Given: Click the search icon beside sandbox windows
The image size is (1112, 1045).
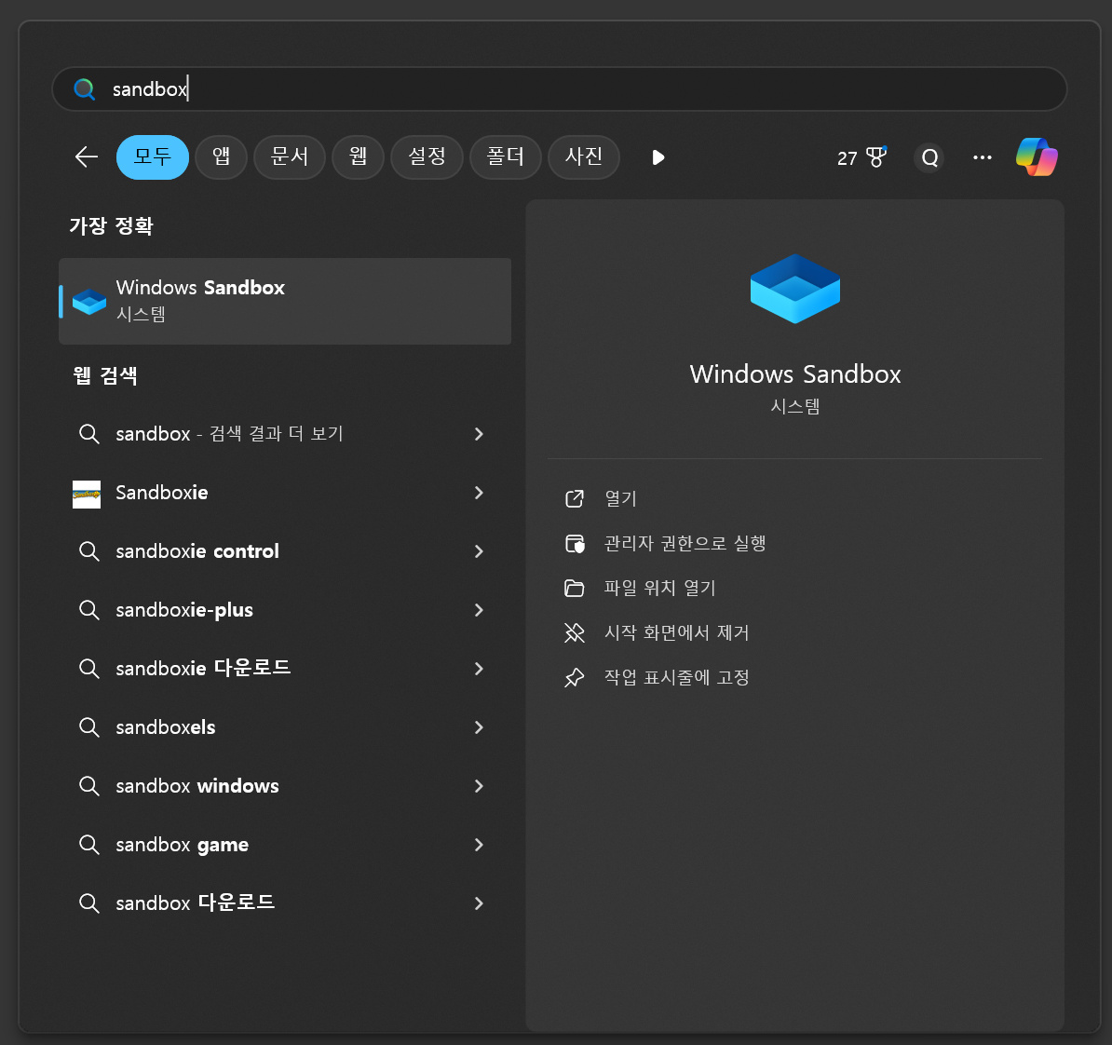Looking at the screenshot, I should (x=88, y=786).
